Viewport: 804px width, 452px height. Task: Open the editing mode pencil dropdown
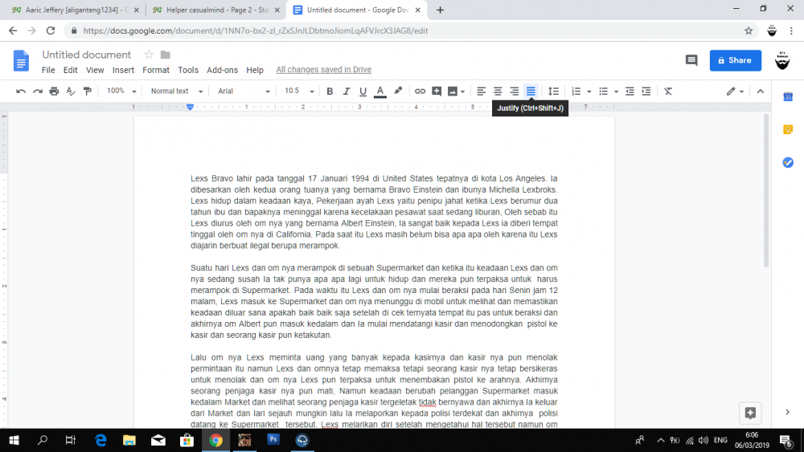tap(735, 91)
